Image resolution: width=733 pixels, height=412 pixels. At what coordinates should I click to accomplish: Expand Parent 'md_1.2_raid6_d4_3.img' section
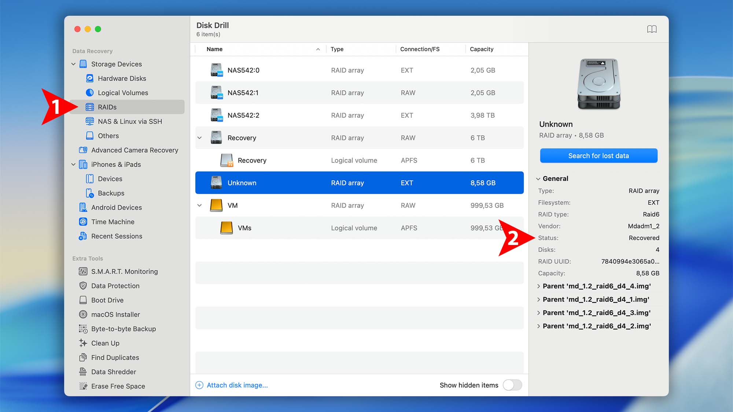point(538,313)
